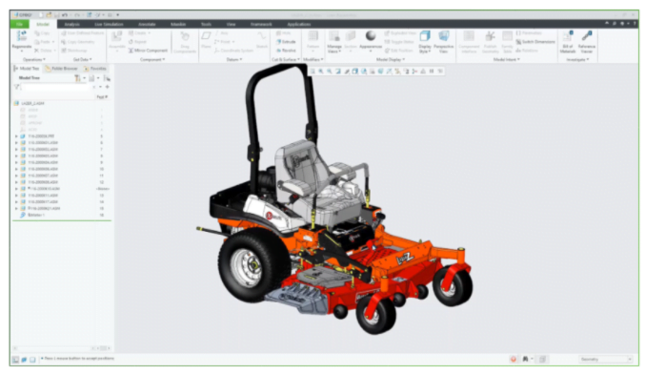Switch to the View ribbon tab
Image resolution: width=645 pixels, height=374 pixels.
pyautogui.click(x=231, y=24)
